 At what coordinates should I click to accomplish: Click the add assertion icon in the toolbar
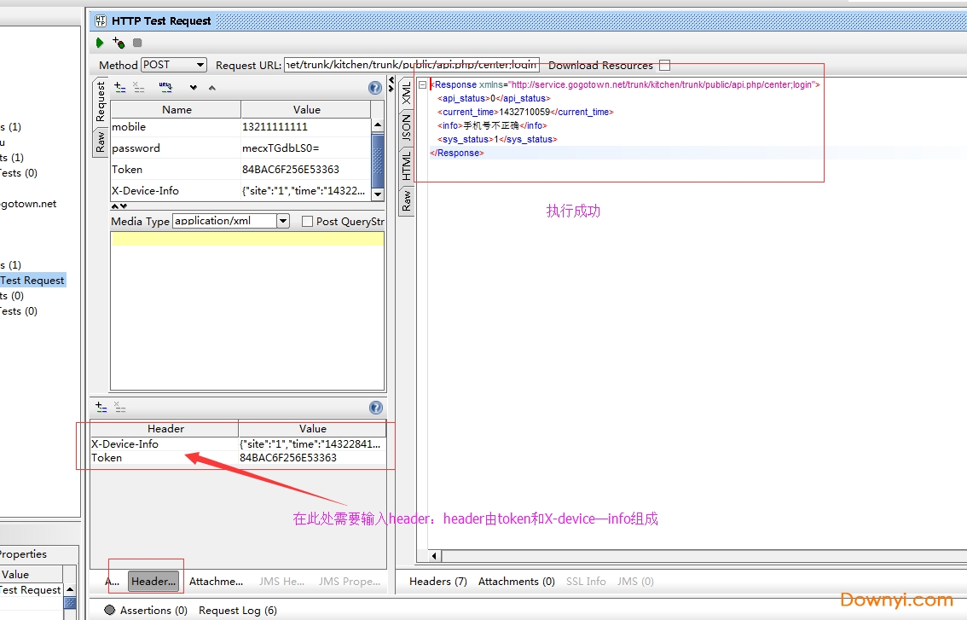118,42
